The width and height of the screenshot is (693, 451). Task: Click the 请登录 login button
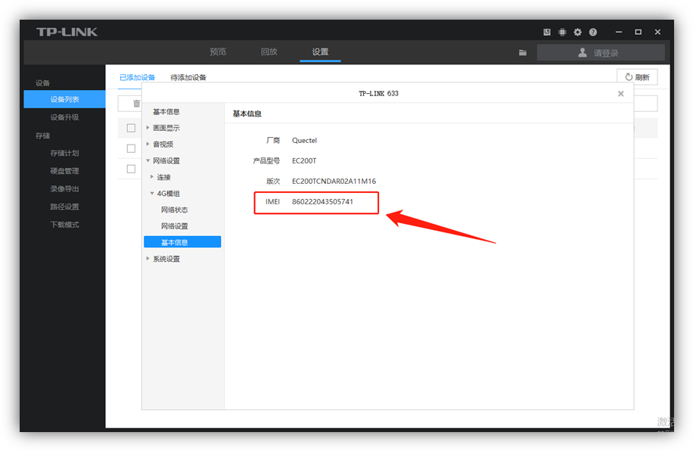(x=601, y=53)
